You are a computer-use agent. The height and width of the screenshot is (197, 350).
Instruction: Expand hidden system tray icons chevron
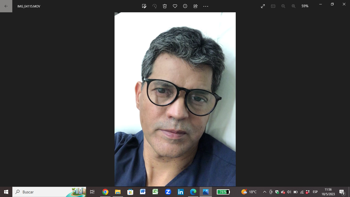(x=265, y=192)
